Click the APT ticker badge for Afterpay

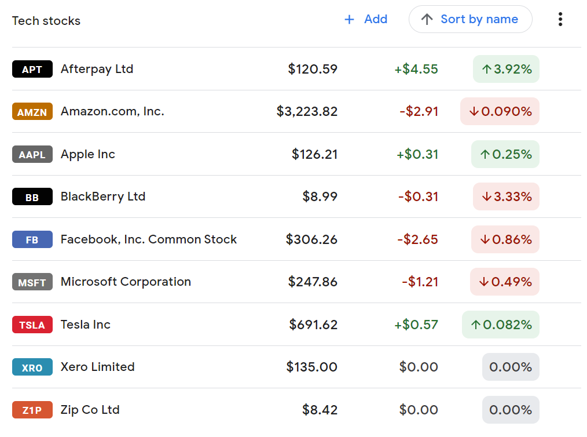pyautogui.click(x=32, y=69)
